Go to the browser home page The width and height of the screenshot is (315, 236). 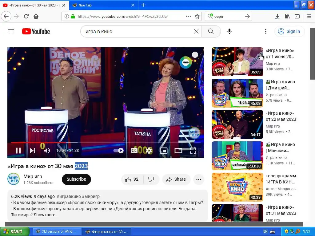pyautogui.click(x=36, y=16)
